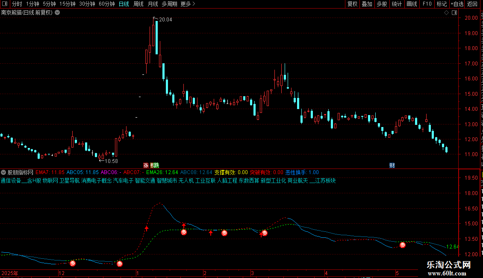Click the signal icon just before month 1
The height and width of the screenshot is (278, 483).
[120, 263]
